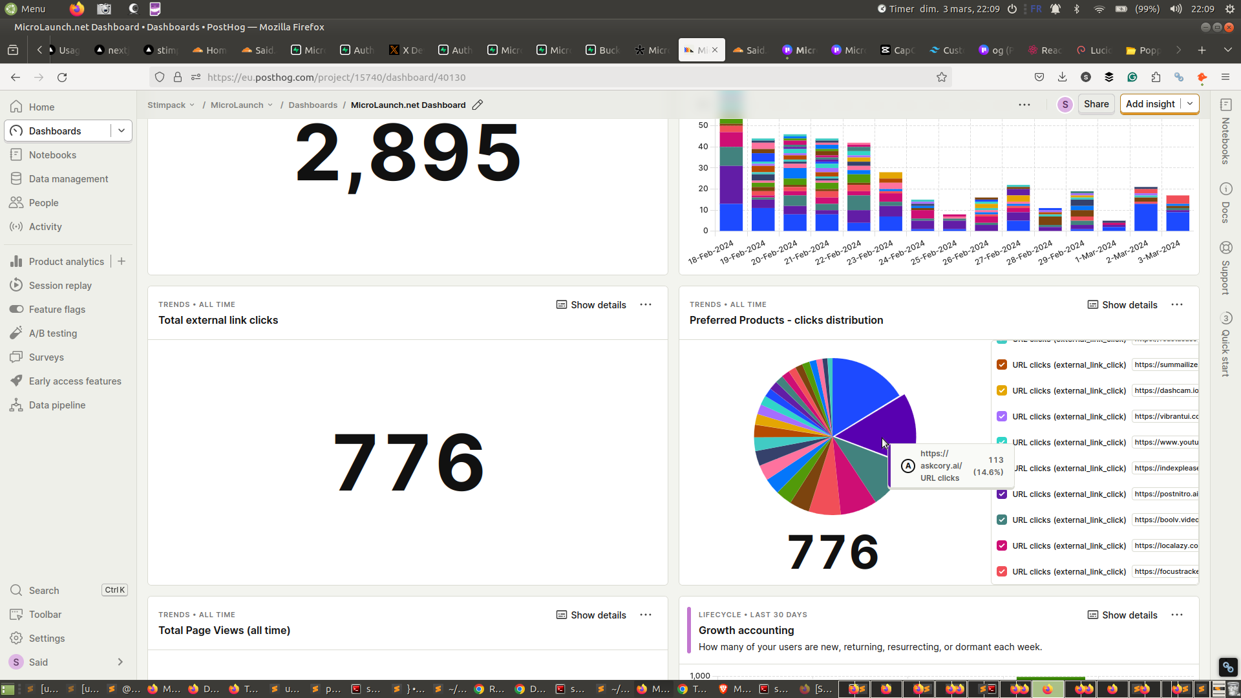Image resolution: width=1241 pixels, height=698 pixels.
Task: Uncheck the dashcam.io series checkbox
Action: point(1002,390)
